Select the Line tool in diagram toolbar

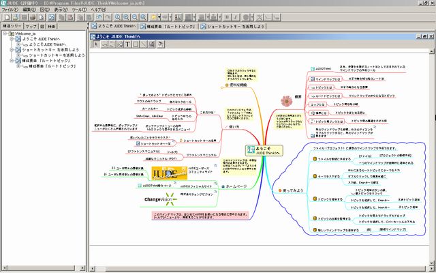tap(143, 44)
